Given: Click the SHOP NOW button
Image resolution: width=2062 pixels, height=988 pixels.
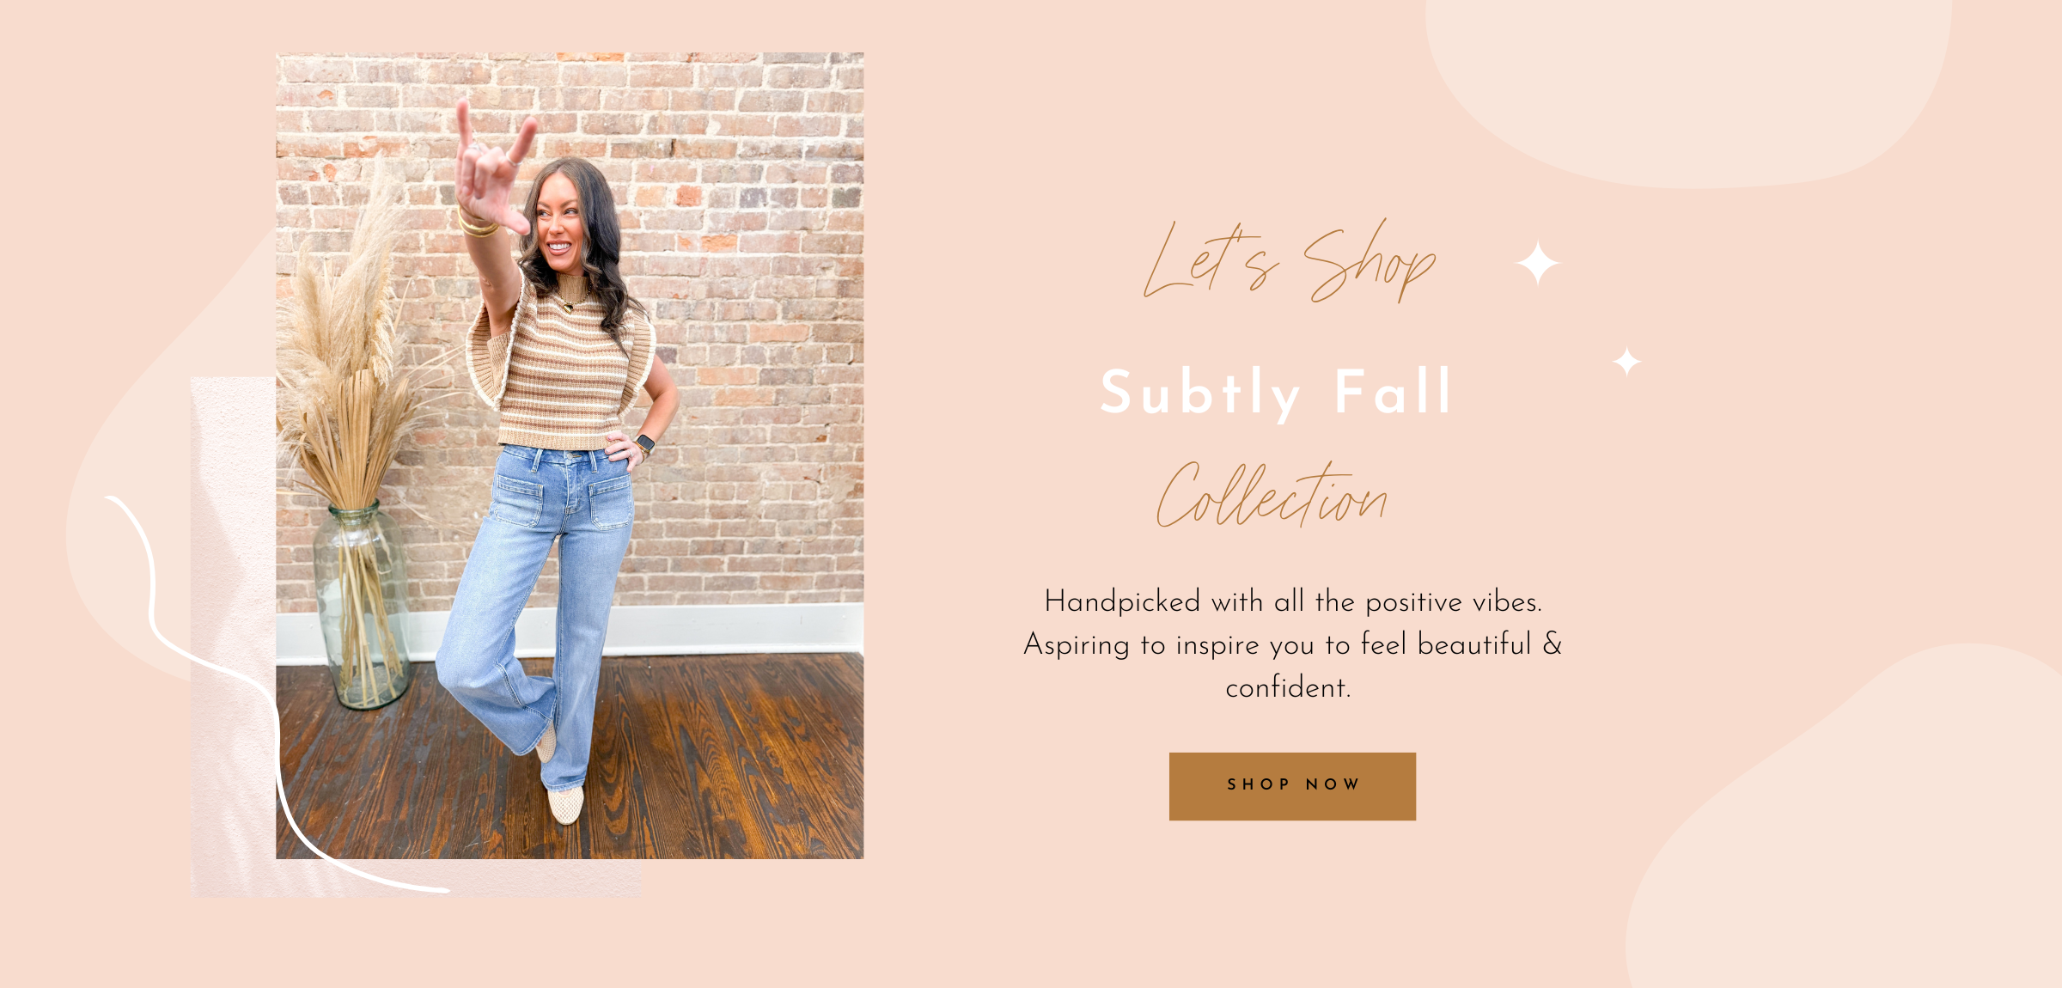Looking at the screenshot, I should pos(1292,786).
